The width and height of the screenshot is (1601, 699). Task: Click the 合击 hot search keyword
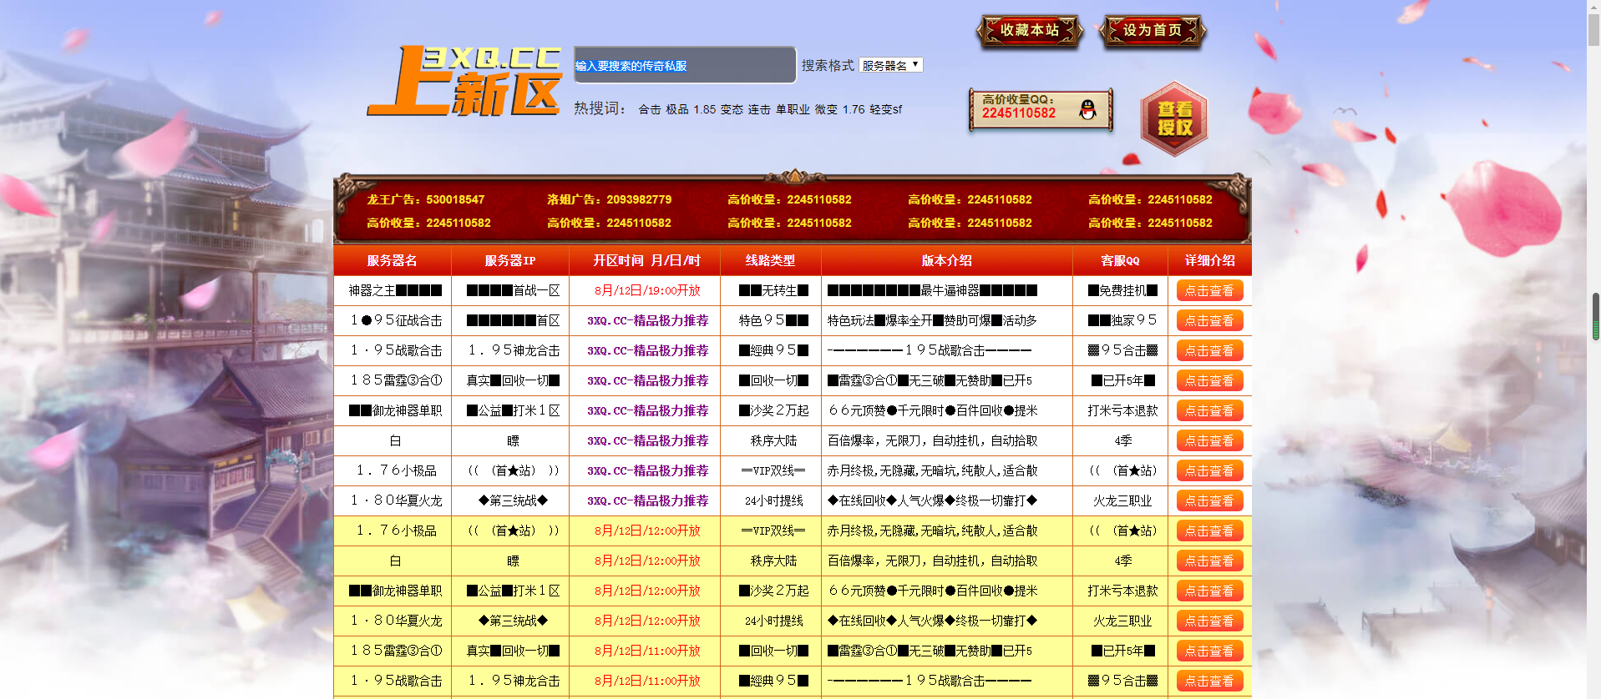click(x=649, y=109)
